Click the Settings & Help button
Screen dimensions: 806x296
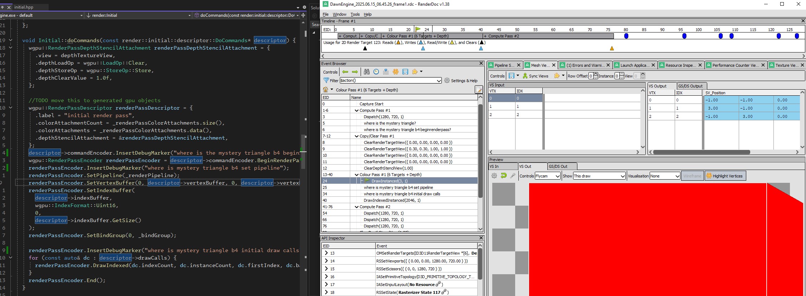[x=461, y=81]
